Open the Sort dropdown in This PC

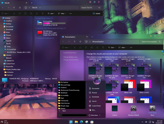point(51,13)
